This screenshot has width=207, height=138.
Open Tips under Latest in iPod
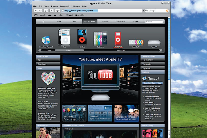point(48,60)
